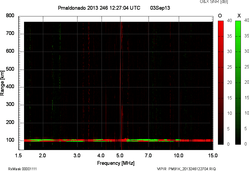This screenshot has width=249, height=171.
Task: Click the frequency tick label '10.0'
Action: (179, 155)
